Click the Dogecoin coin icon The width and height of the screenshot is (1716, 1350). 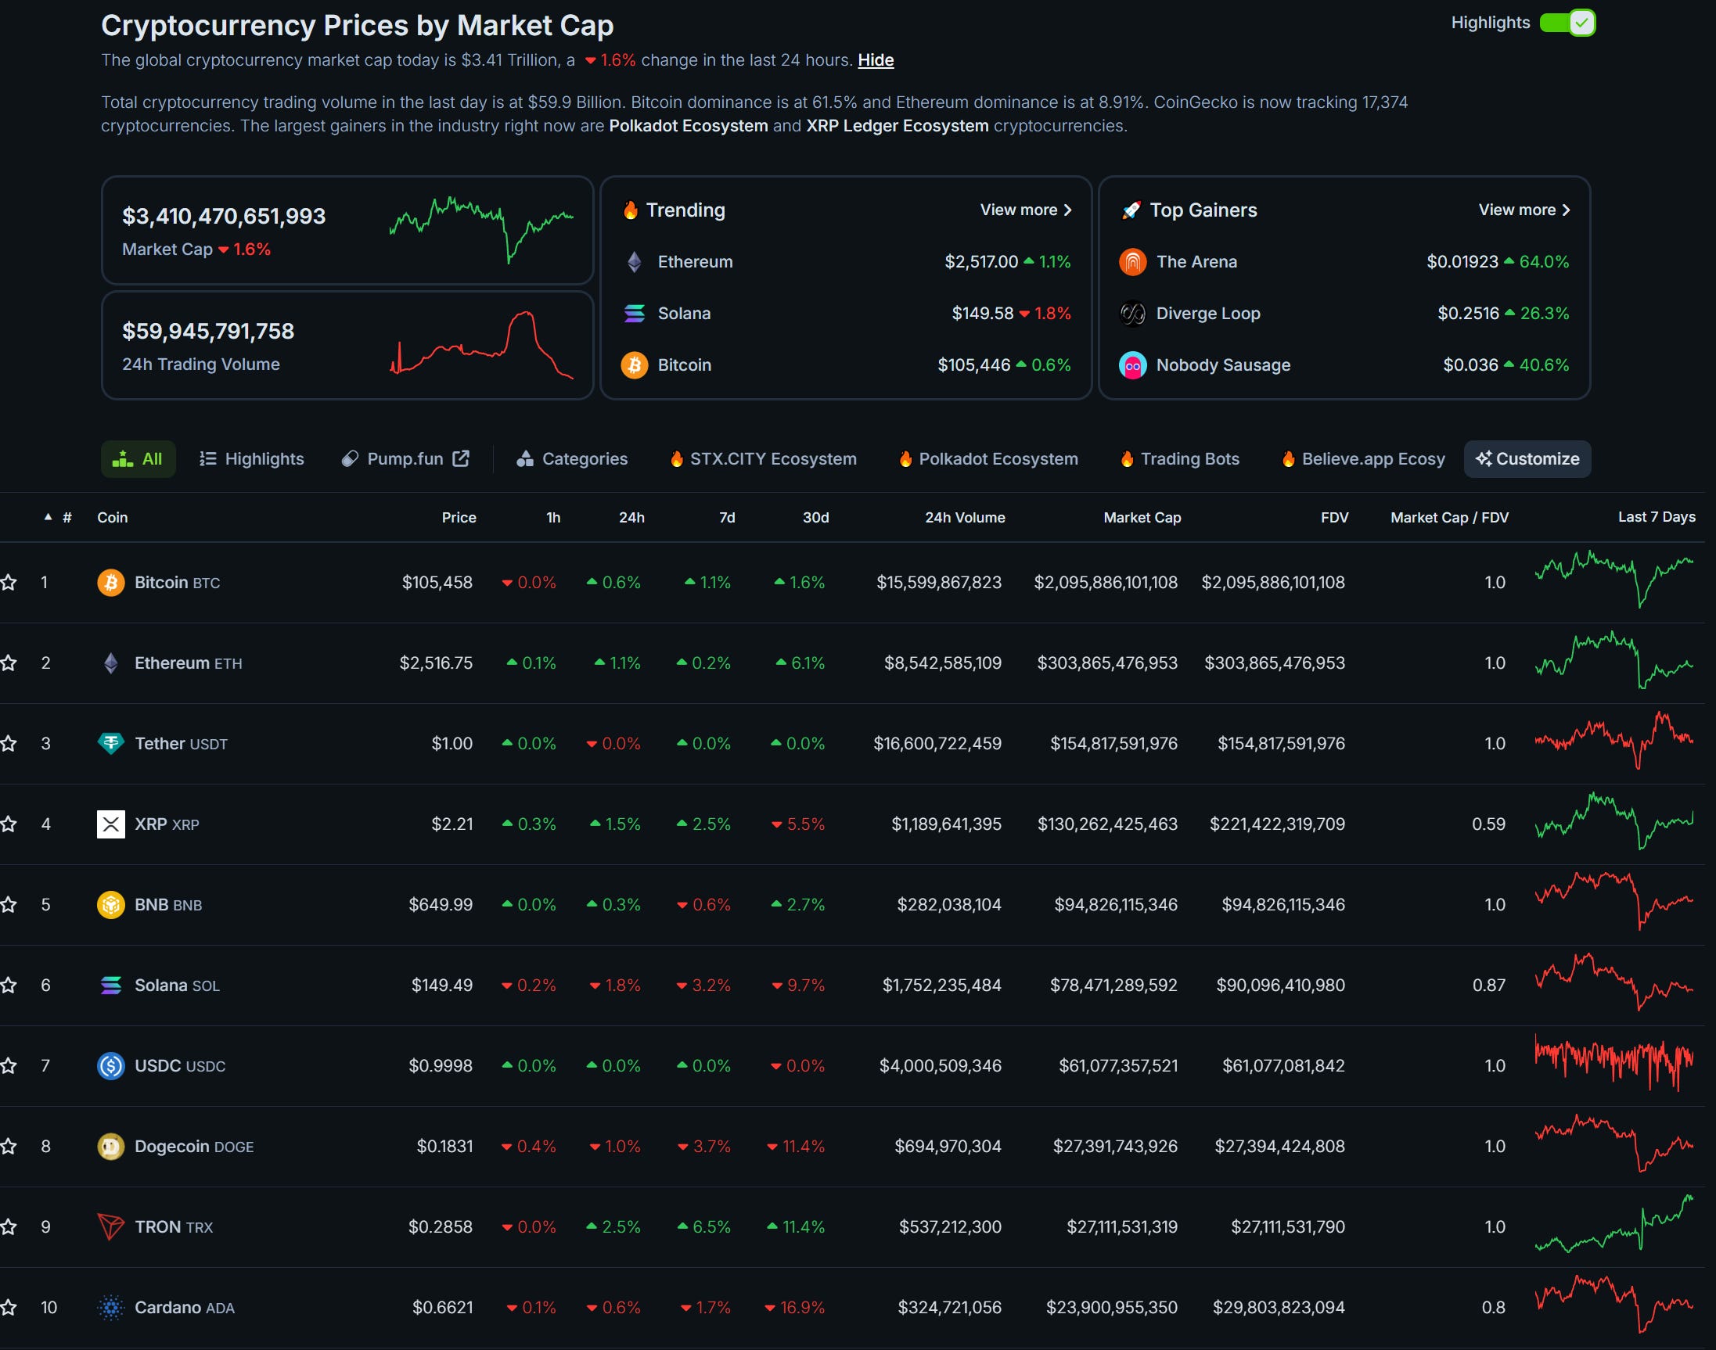(x=110, y=1146)
